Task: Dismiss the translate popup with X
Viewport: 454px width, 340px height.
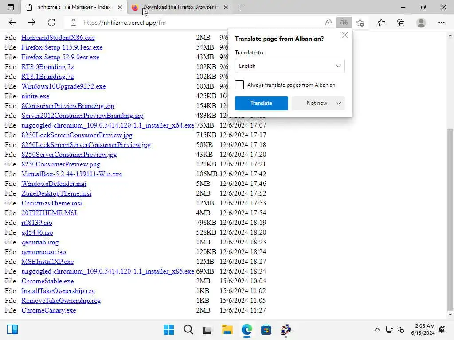Action: click(x=344, y=35)
